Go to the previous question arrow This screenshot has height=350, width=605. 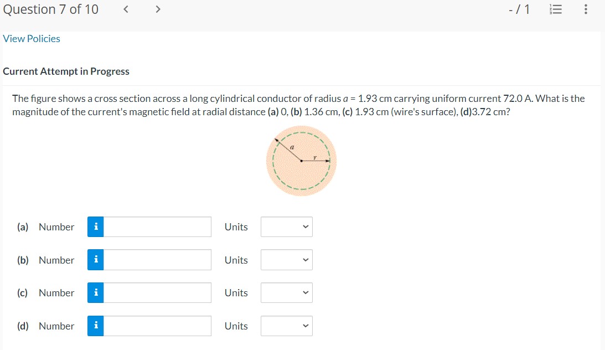pos(126,9)
